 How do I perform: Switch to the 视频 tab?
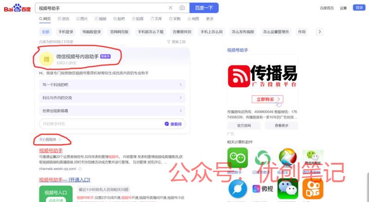pyautogui.click(x=101, y=18)
